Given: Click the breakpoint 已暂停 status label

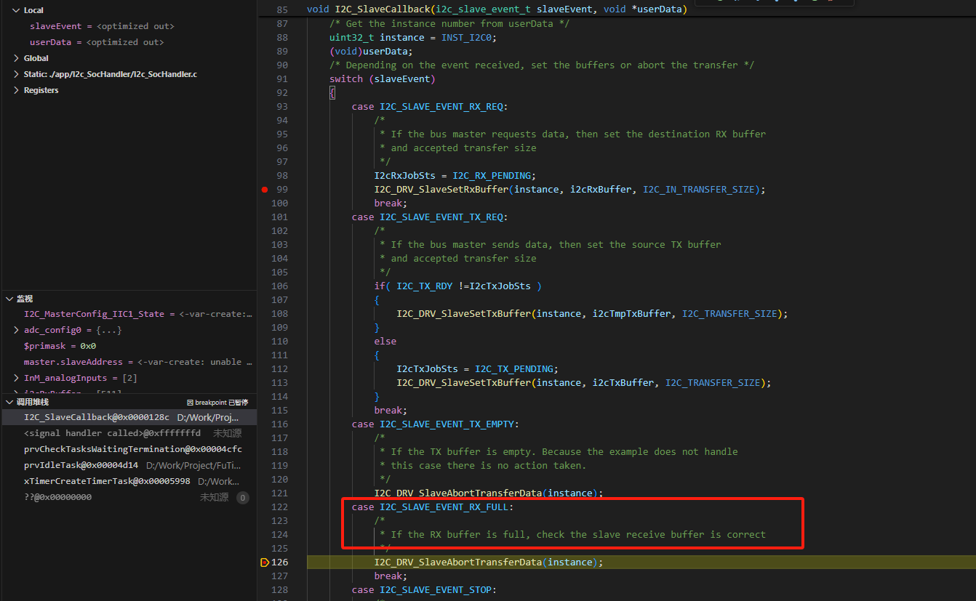Looking at the screenshot, I should pos(217,403).
